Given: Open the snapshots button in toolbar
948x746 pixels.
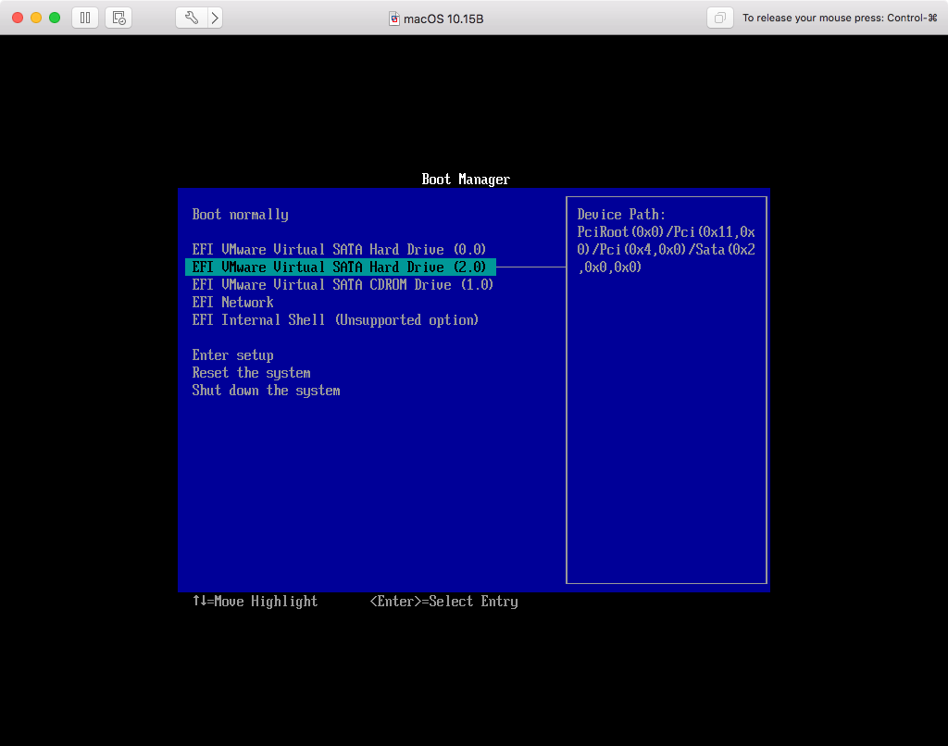Looking at the screenshot, I should click(x=118, y=18).
